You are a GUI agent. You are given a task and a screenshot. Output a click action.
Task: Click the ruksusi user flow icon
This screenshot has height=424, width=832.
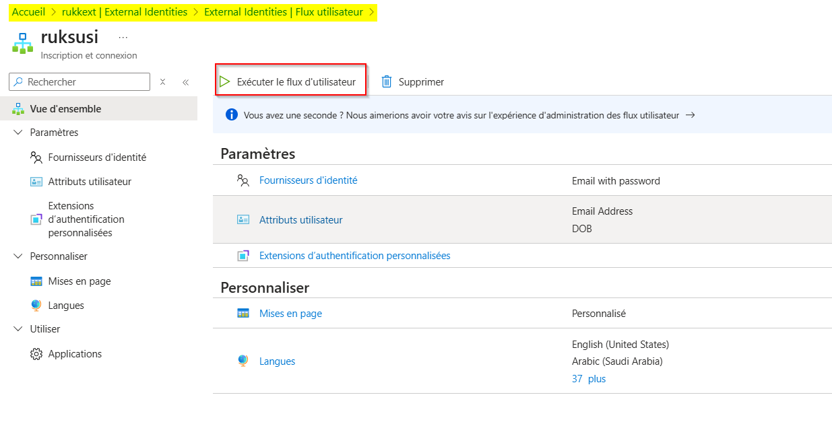pyautogui.click(x=22, y=42)
